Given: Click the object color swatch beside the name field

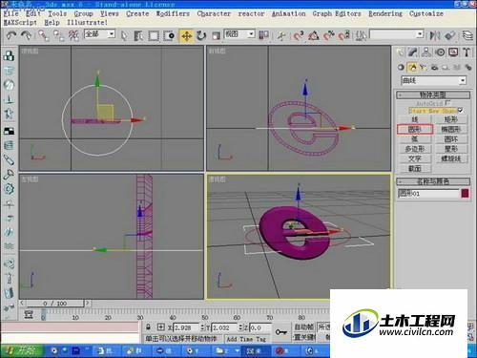Looking at the screenshot, I should 465,194.
